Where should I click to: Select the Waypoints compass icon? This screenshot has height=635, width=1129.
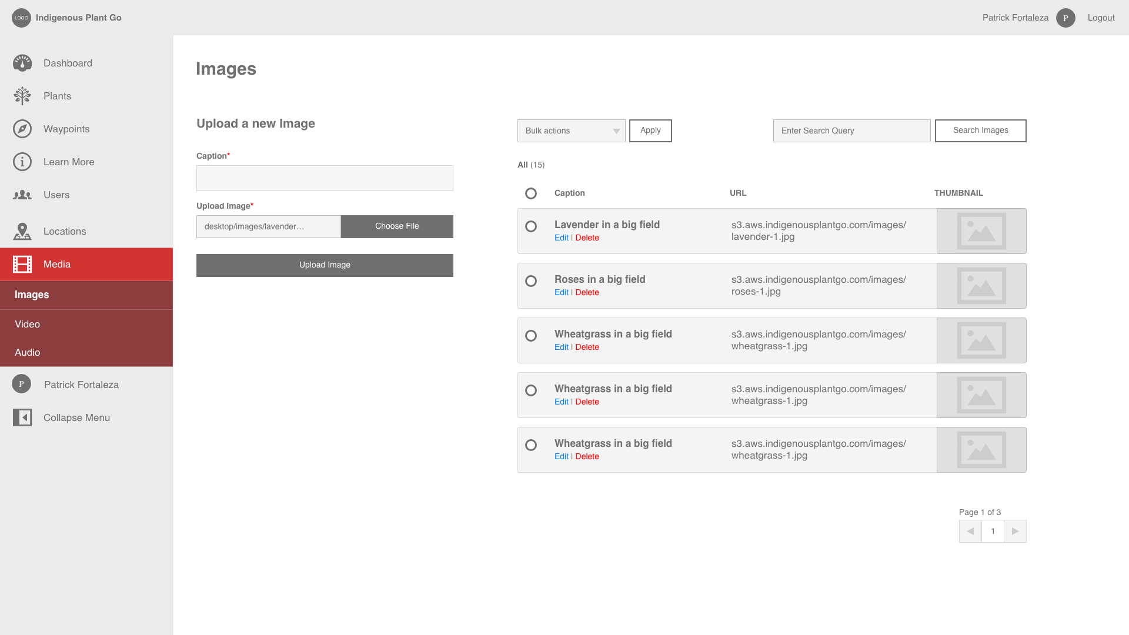[x=22, y=129]
